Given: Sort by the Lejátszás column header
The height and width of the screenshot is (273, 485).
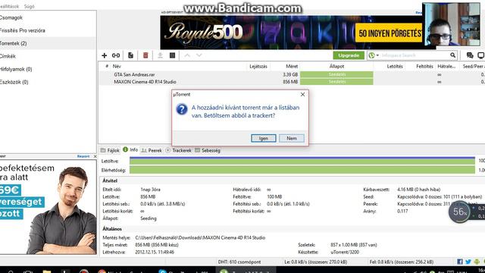Looking at the screenshot, I should [258, 66].
